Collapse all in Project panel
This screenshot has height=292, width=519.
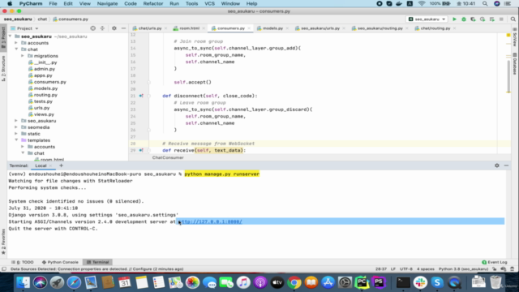102,28
